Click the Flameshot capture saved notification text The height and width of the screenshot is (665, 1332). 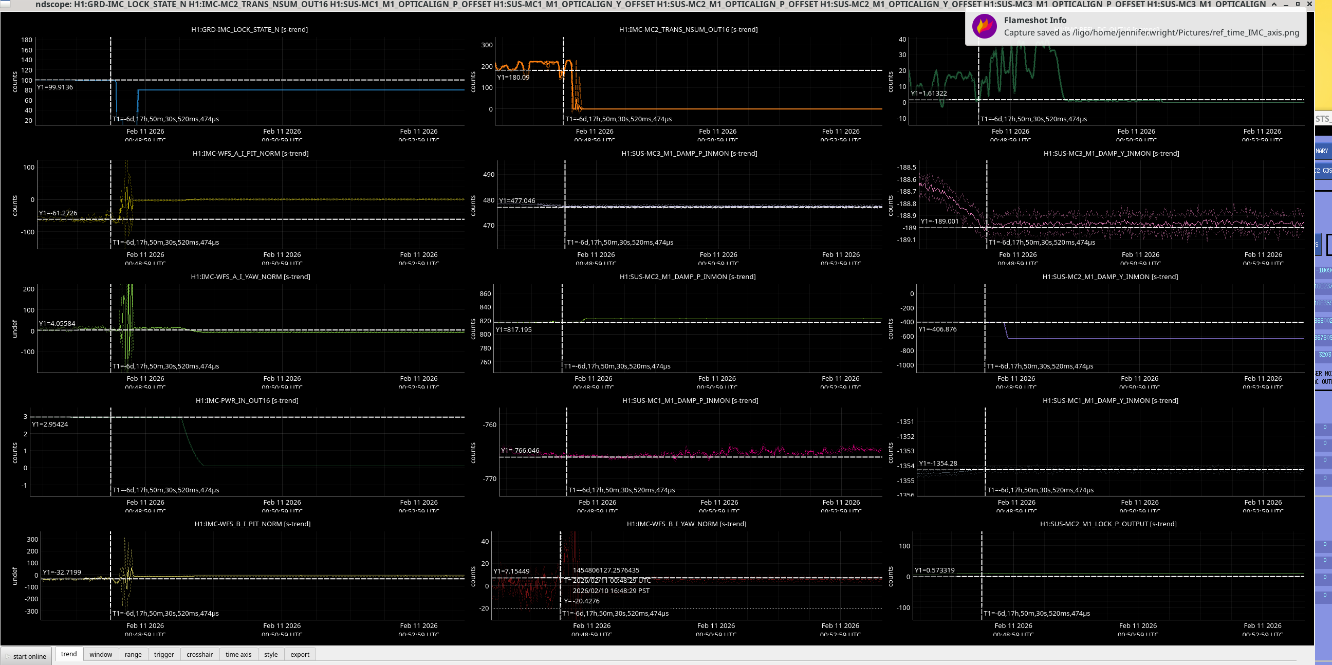(x=1151, y=32)
